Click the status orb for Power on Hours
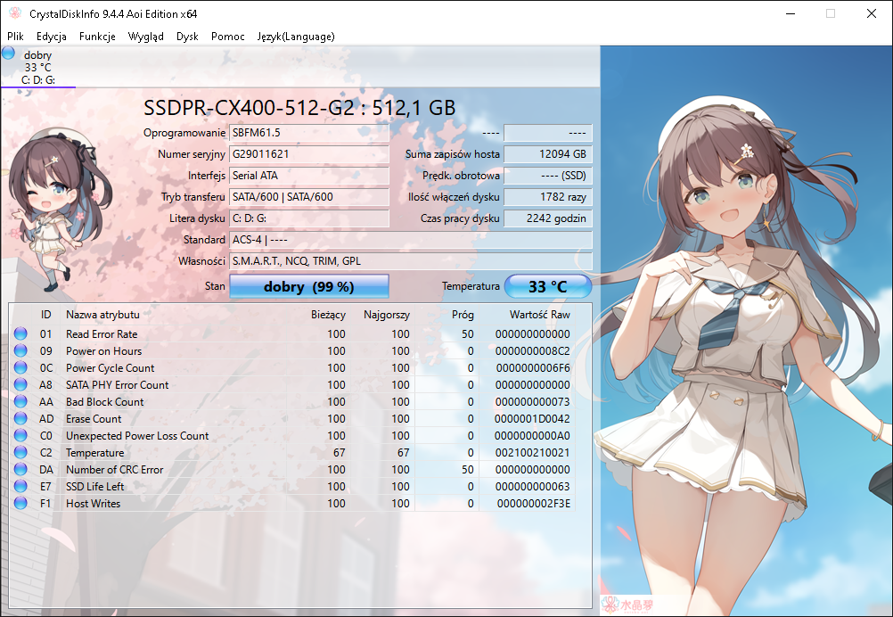The image size is (893, 617). click(x=20, y=350)
